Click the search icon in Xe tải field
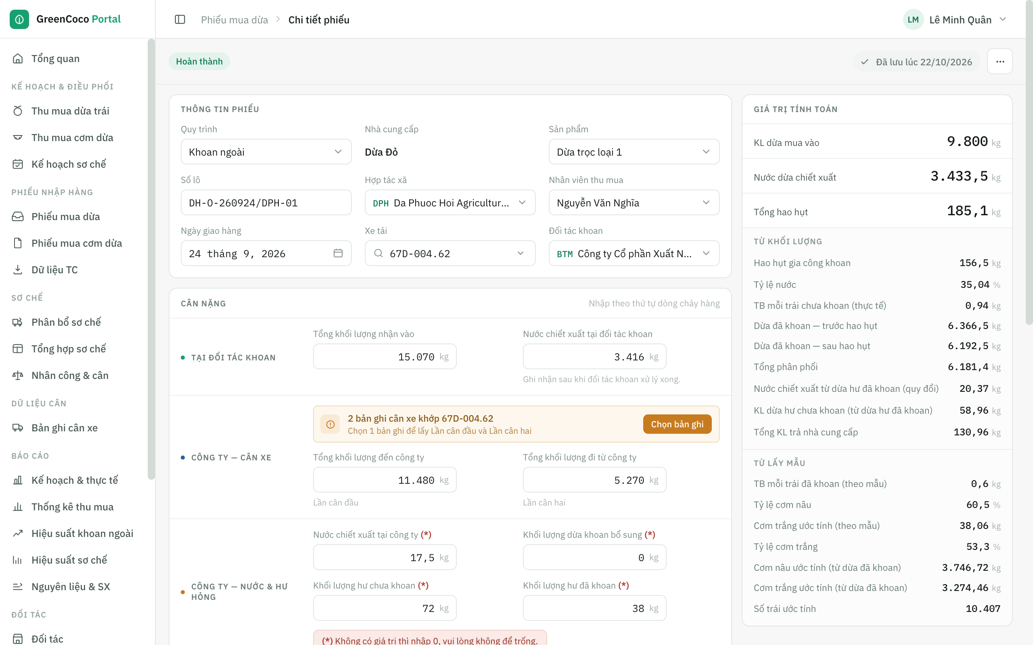Screen dimensions: 1033x645 378,254
